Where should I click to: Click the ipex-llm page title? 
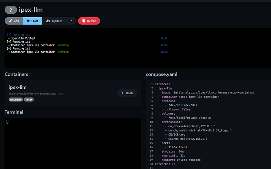31,10
